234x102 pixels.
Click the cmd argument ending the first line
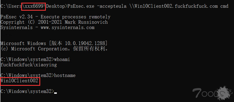point(224,6)
